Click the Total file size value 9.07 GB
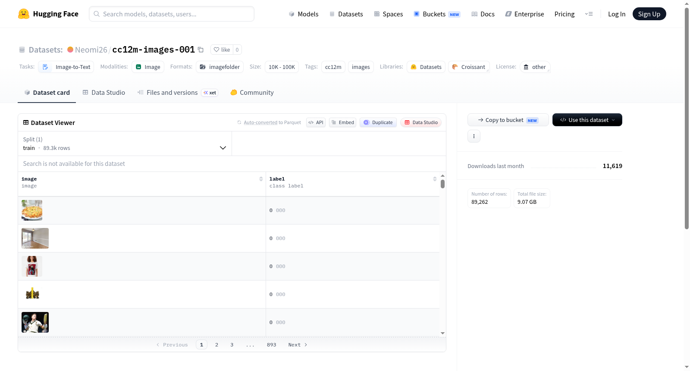This screenshot has height=371, width=690. (527, 202)
